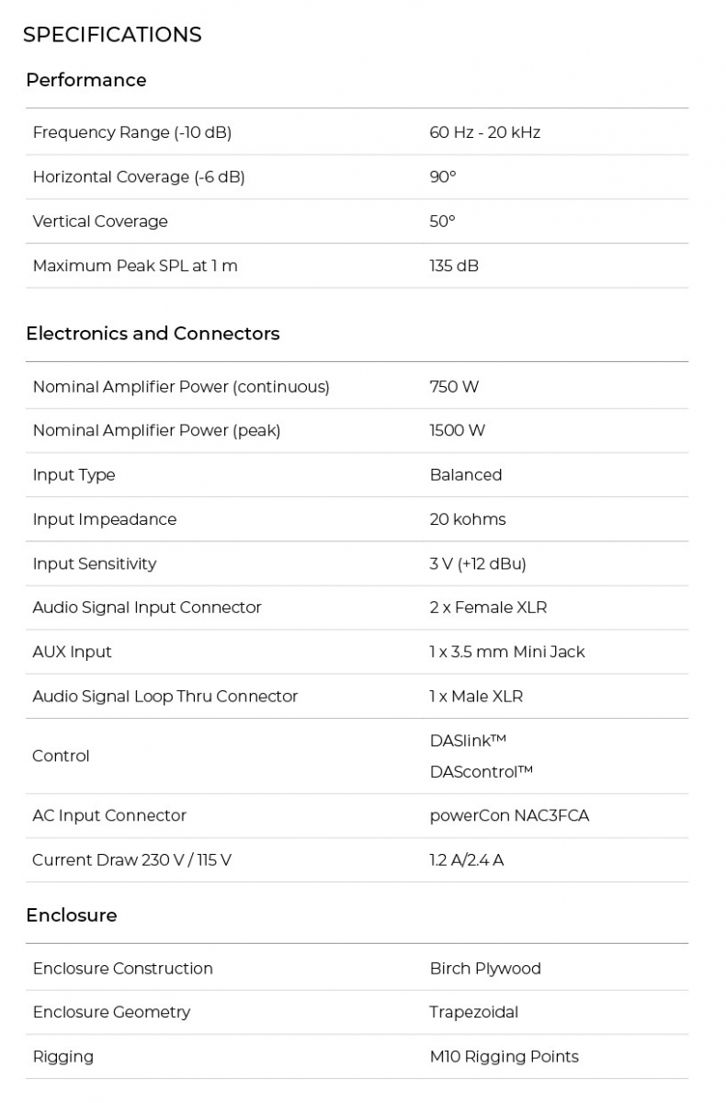
Task: Click the DAScontrol™ control entry
Action: point(482,772)
